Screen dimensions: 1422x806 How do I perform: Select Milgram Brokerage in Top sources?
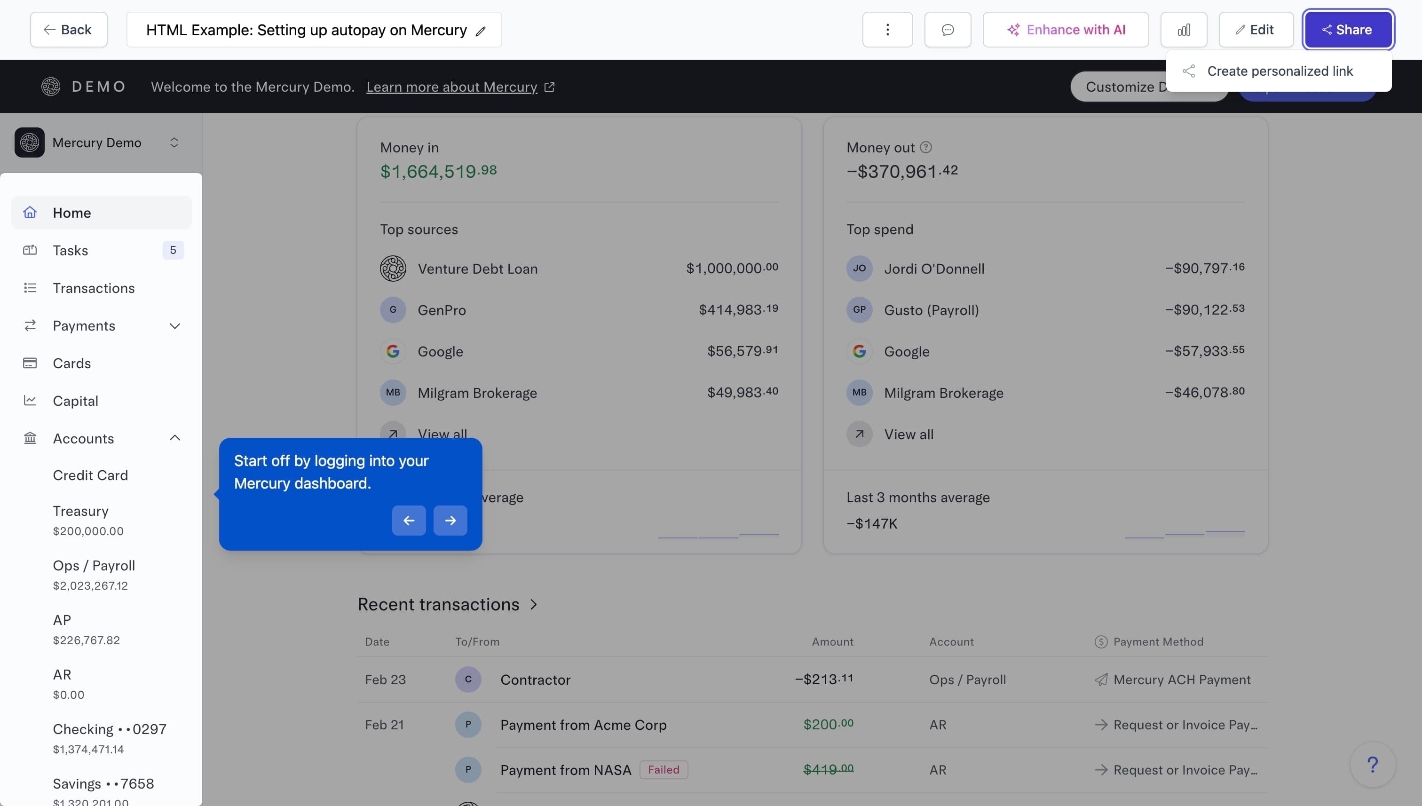579,393
